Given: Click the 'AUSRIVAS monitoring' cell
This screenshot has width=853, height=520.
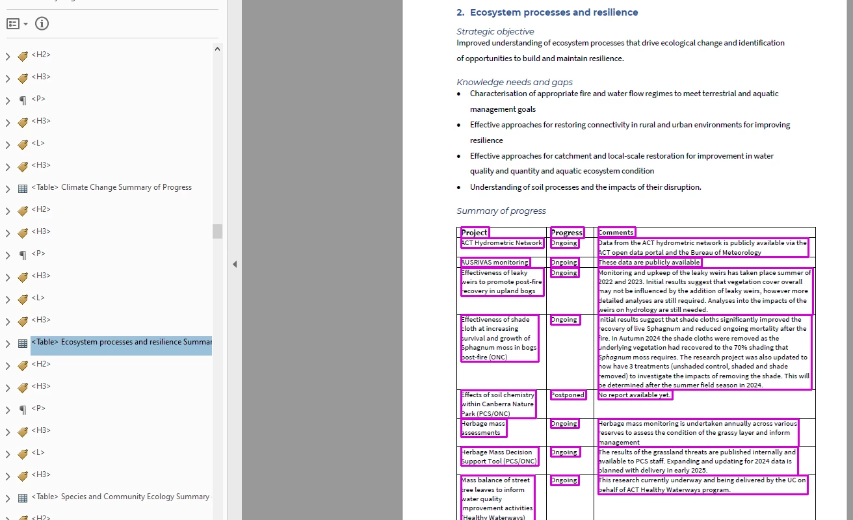Looking at the screenshot, I should 495,263.
